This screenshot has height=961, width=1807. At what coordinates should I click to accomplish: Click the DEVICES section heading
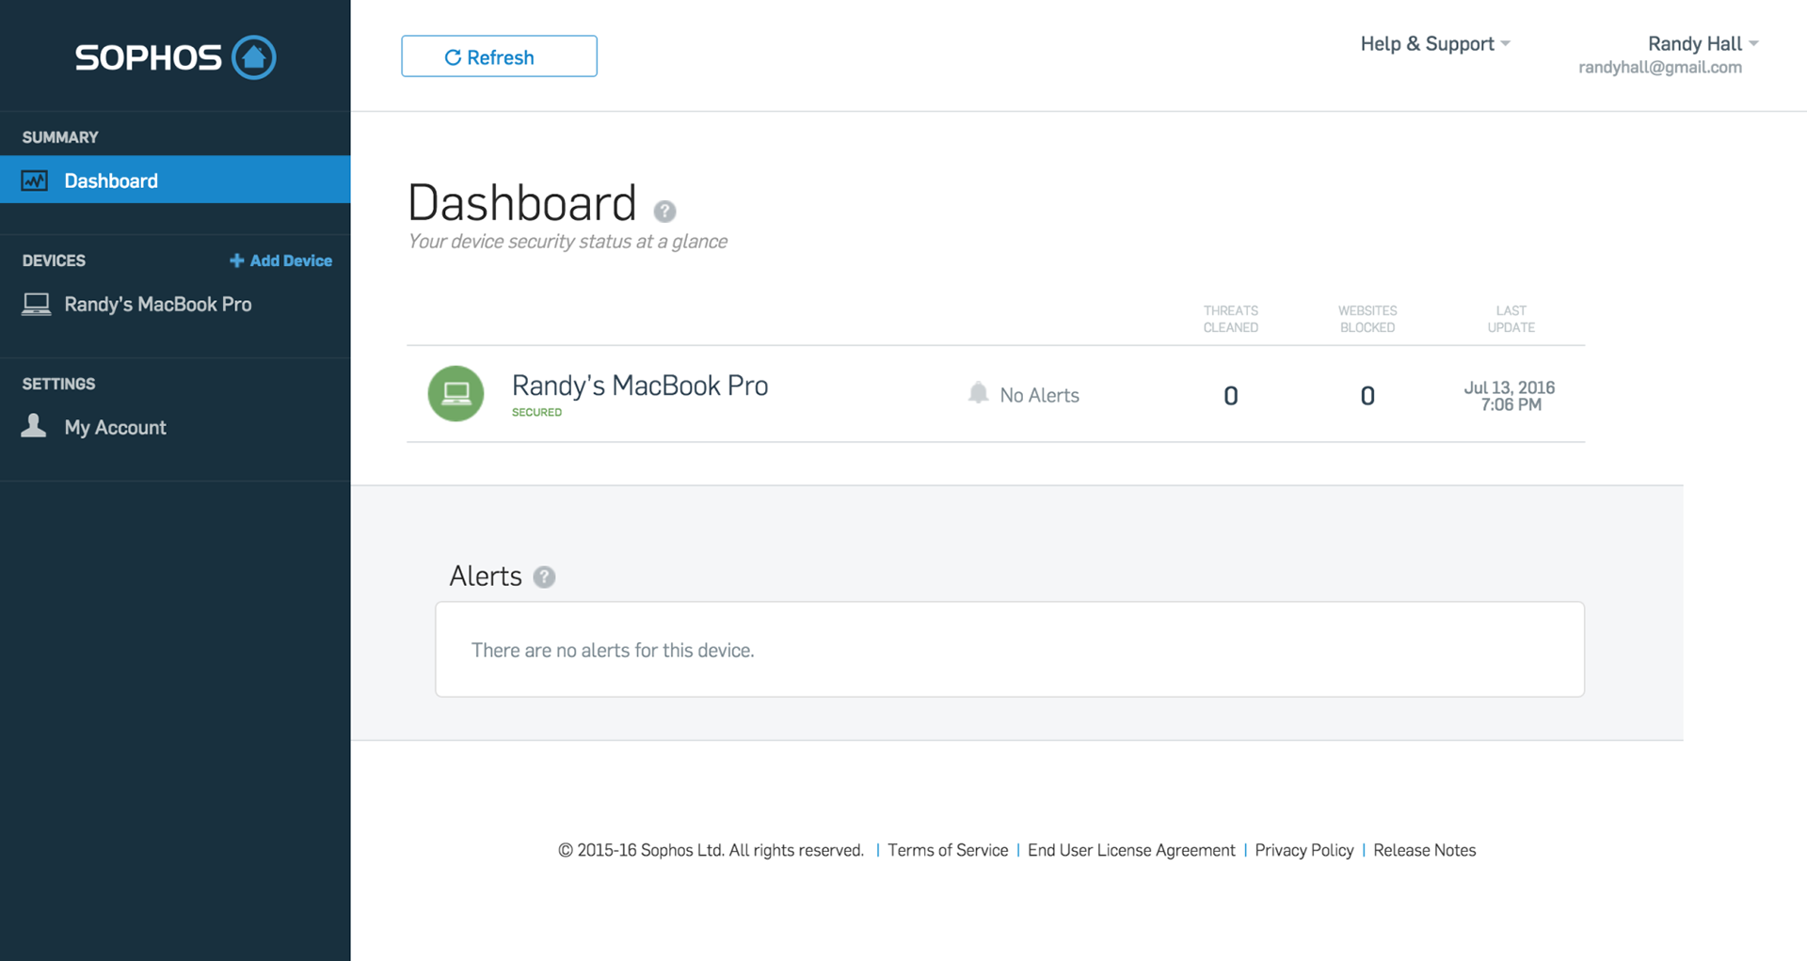tap(54, 260)
